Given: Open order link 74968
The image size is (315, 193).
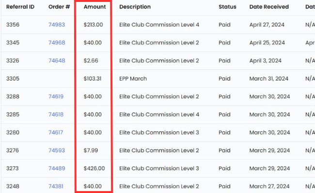Looking at the screenshot, I should 57,43.
